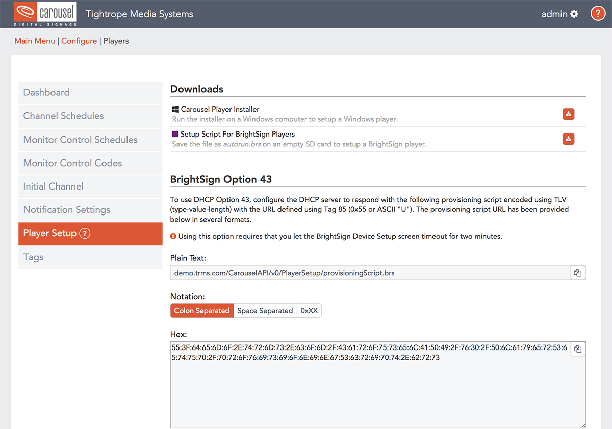Viewport: 612px width, 429px height.
Task: Copy the hex encoded string
Action: (x=577, y=349)
